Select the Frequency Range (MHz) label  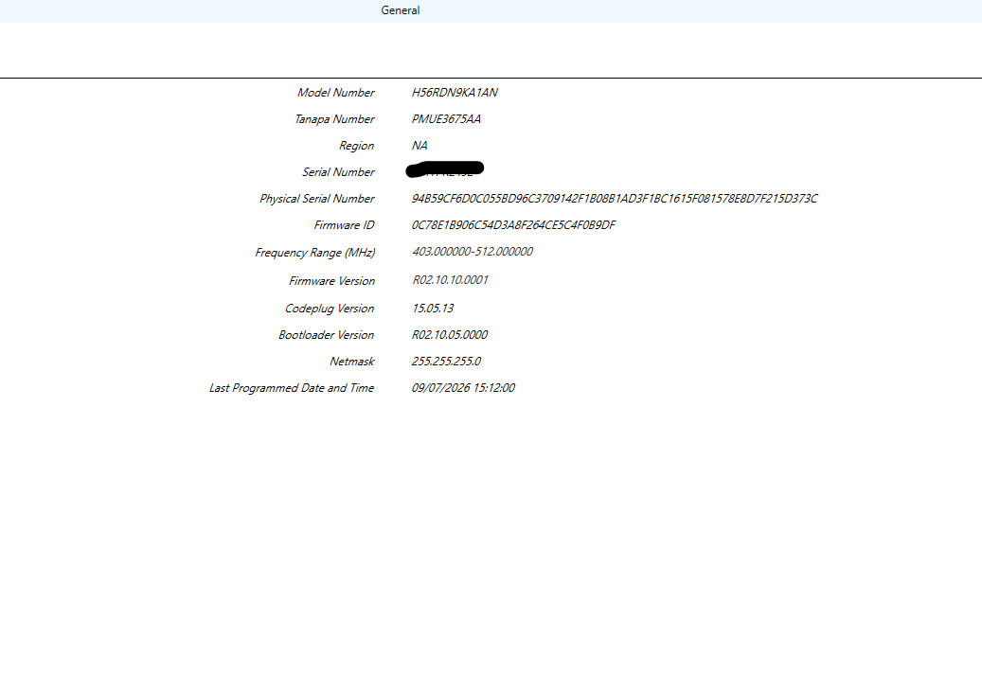click(x=315, y=253)
